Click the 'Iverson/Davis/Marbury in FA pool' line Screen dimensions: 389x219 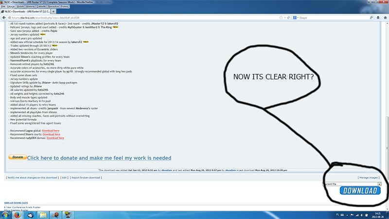(30, 101)
